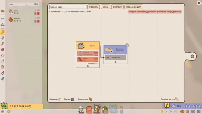202x114 pixels.
Task: Select the red apple fruit category
Action: pyautogui.click(x=3, y=49)
